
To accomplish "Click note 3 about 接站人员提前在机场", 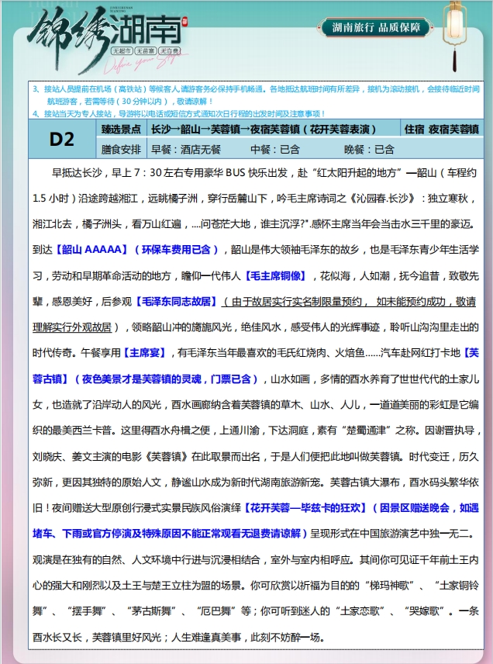I will point(256,95).
